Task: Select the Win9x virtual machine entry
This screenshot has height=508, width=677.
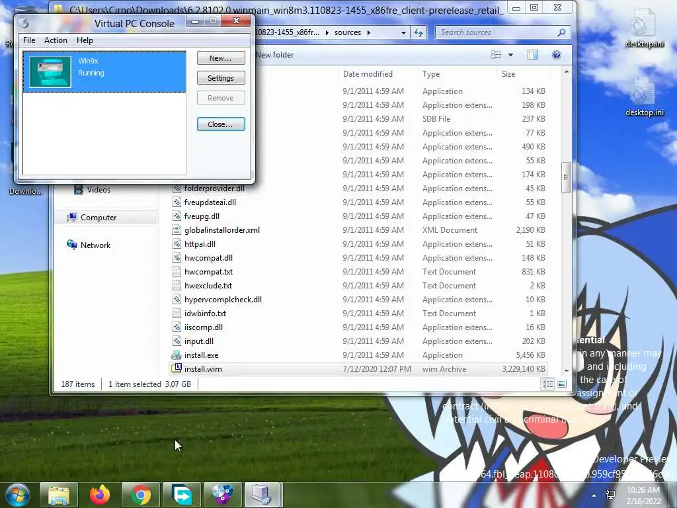Action: tap(104, 71)
